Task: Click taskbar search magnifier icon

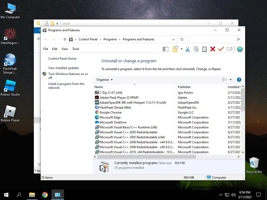Action: 19,195
